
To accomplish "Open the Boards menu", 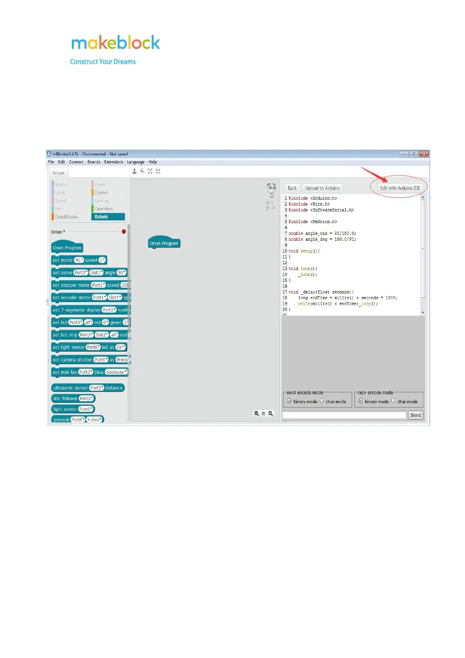I will [x=94, y=162].
